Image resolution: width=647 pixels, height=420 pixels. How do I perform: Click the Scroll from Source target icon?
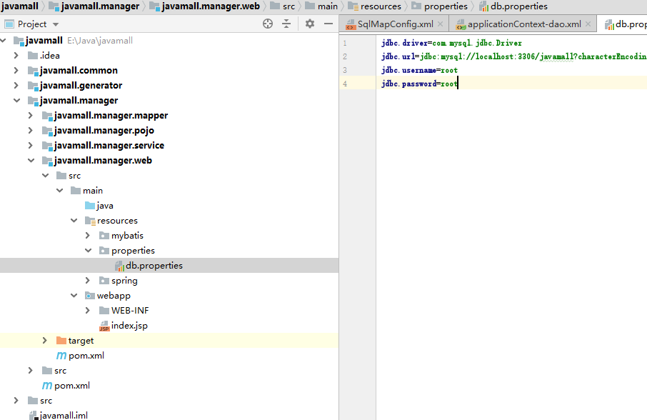click(x=268, y=24)
